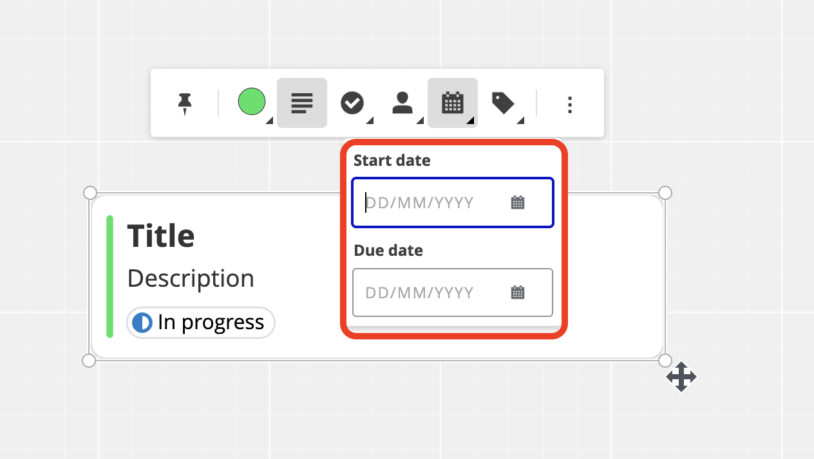
Task: Click the half-filled progress status icon
Action: tap(142, 323)
